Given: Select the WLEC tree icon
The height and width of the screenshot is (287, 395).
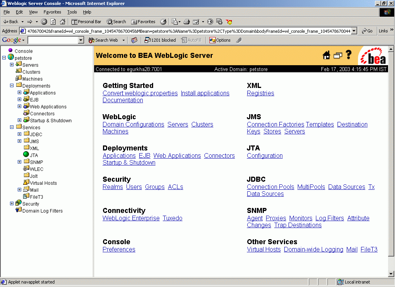Looking at the screenshot, I should click(26, 168).
